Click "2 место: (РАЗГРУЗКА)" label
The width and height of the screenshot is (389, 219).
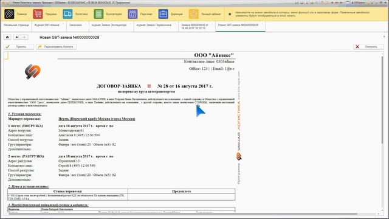click(26, 156)
